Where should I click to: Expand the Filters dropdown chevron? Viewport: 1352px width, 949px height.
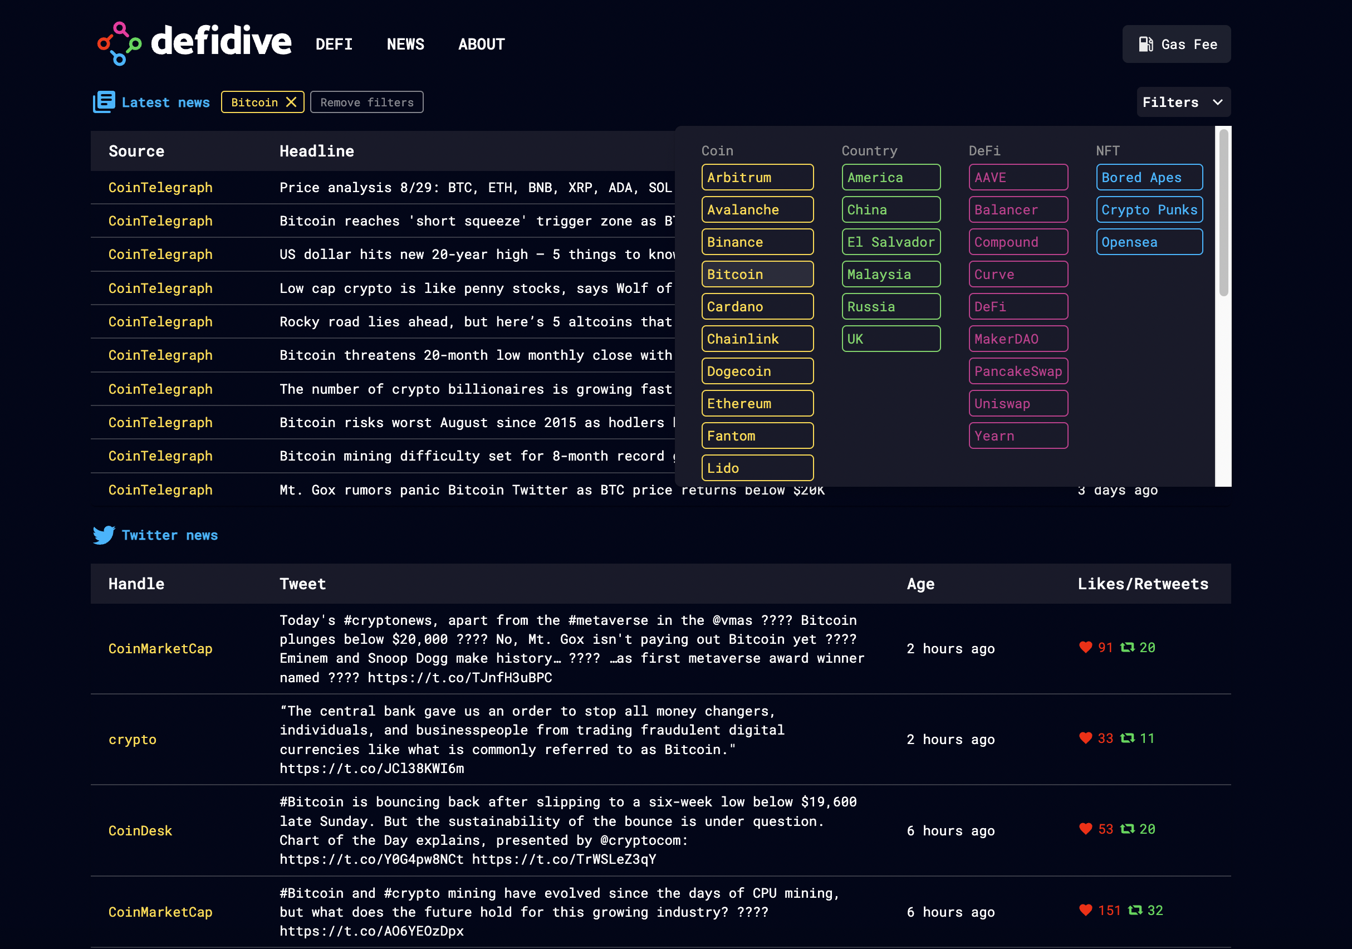click(1218, 102)
